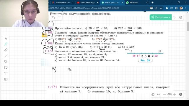Click the pointer icon beside Поделиться
The image size is (189, 106).
[175, 17]
